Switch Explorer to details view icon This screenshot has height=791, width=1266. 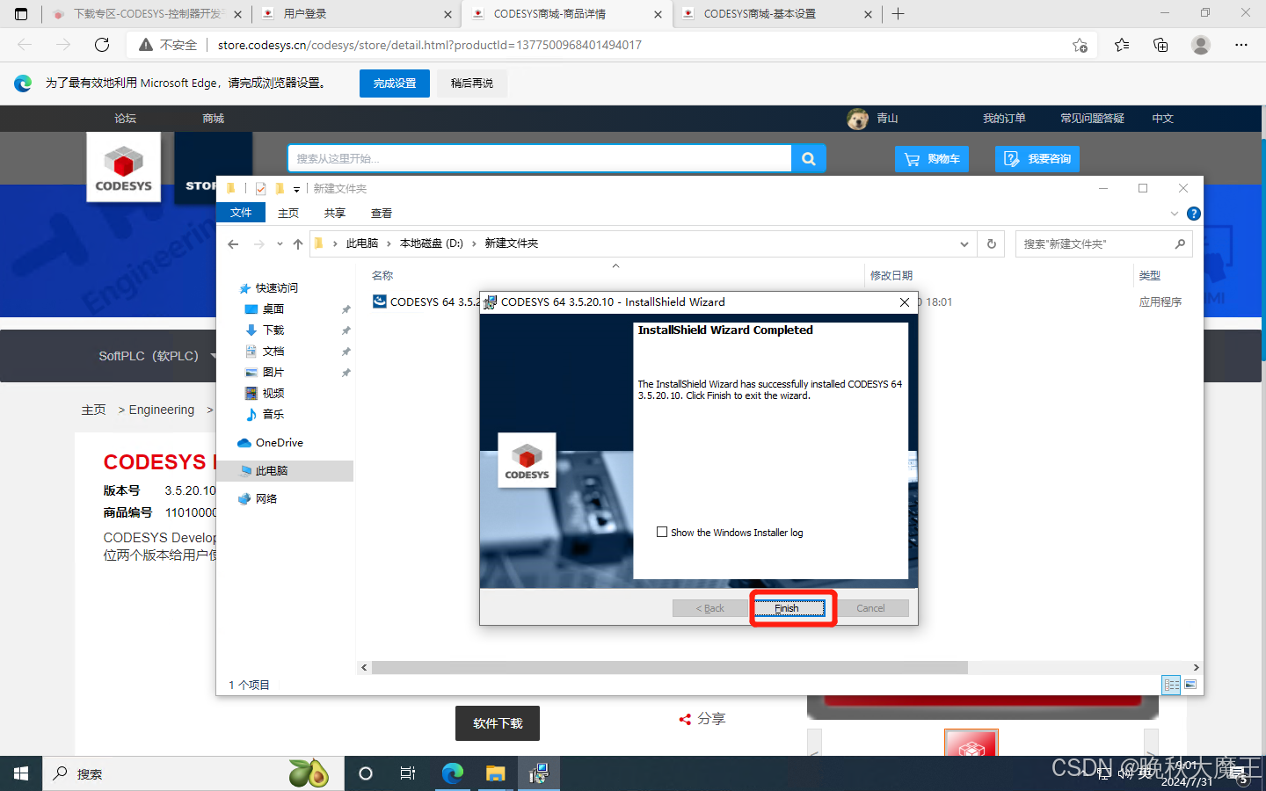pos(1171,685)
